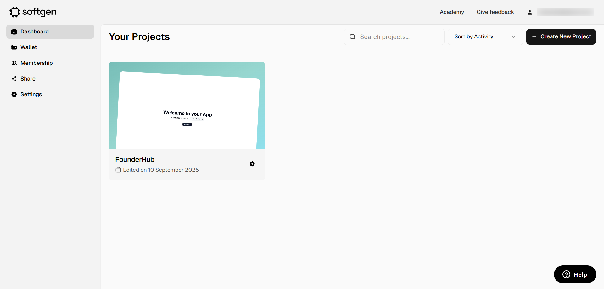
Task: Click Give feedback link
Action: (x=495, y=12)
